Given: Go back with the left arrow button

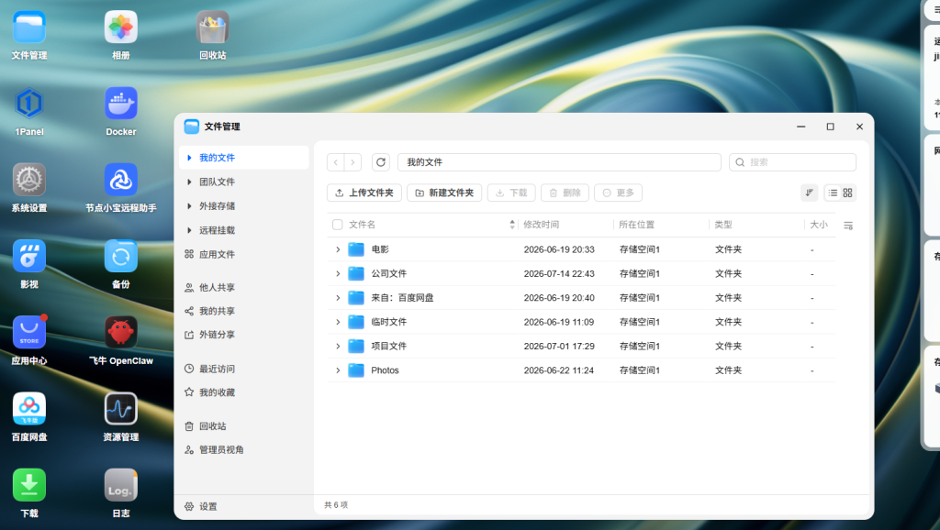Looking at the screenshot, I should tap(336, 162).
